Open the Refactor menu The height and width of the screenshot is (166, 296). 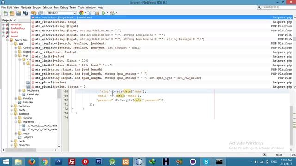pyautogui.click(x=47, y=7)
